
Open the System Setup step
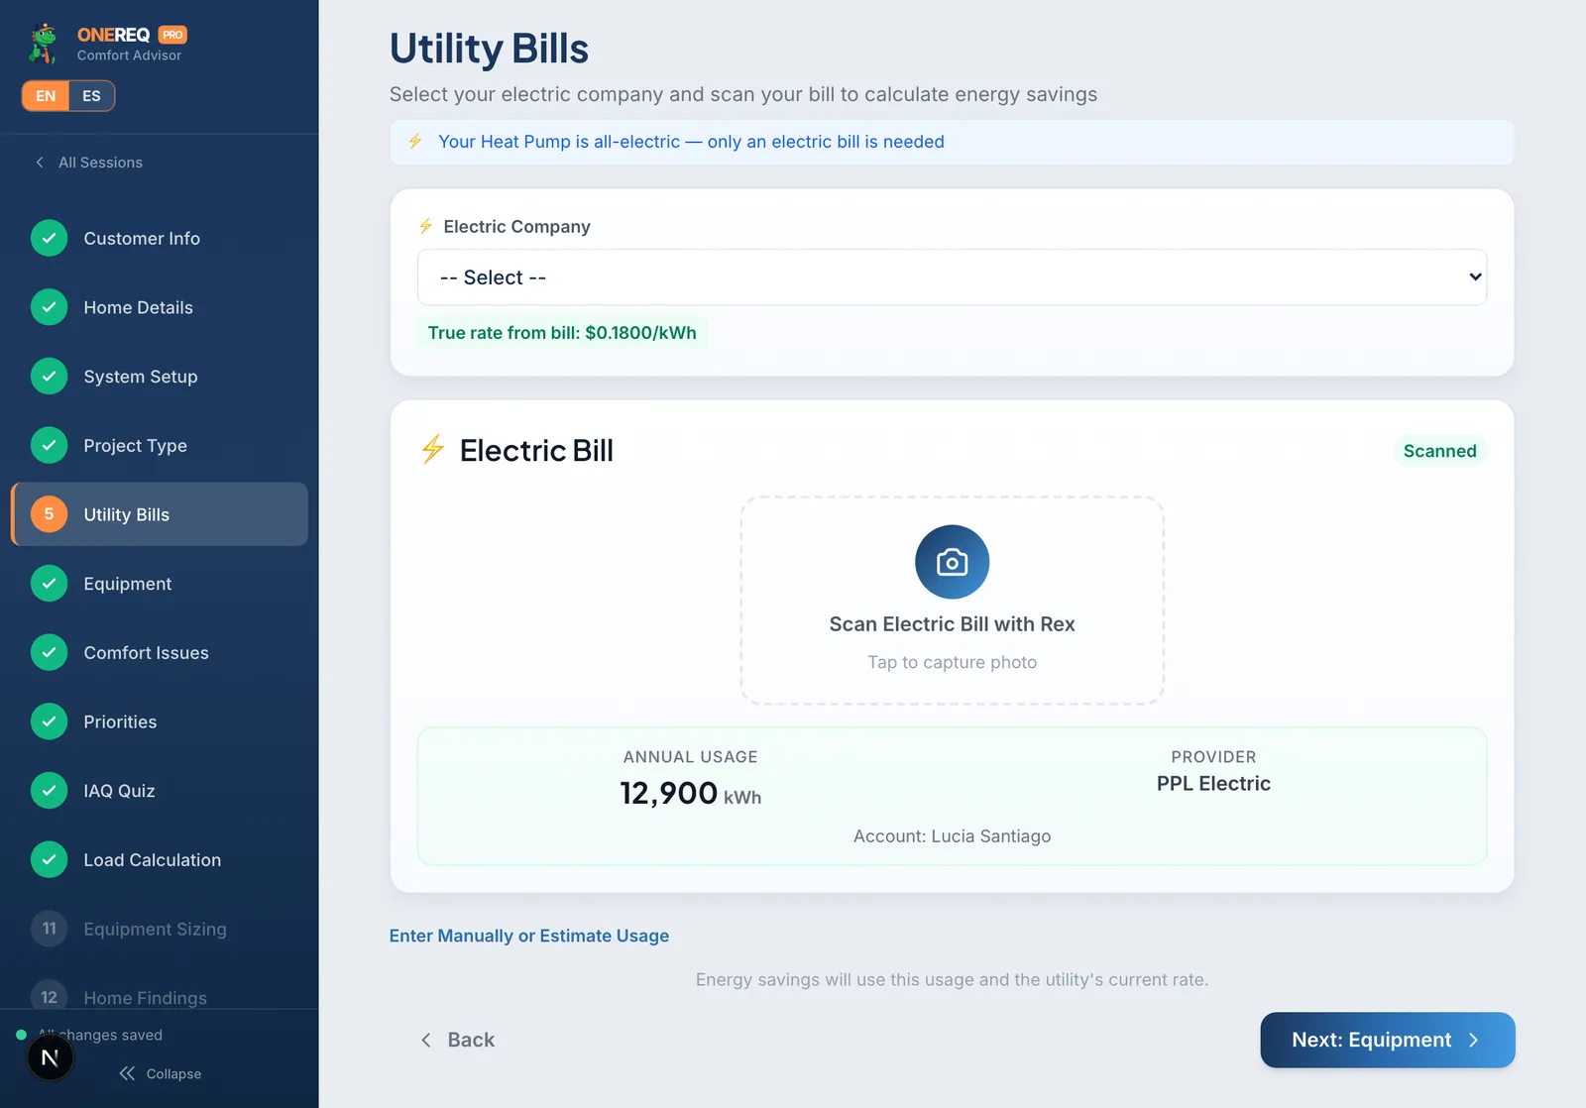point(160,377)
